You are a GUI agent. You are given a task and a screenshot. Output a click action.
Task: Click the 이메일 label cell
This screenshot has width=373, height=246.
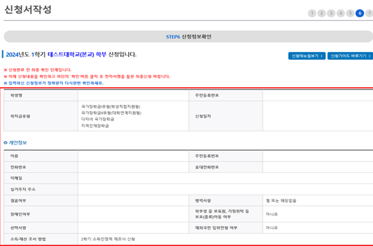41,178
